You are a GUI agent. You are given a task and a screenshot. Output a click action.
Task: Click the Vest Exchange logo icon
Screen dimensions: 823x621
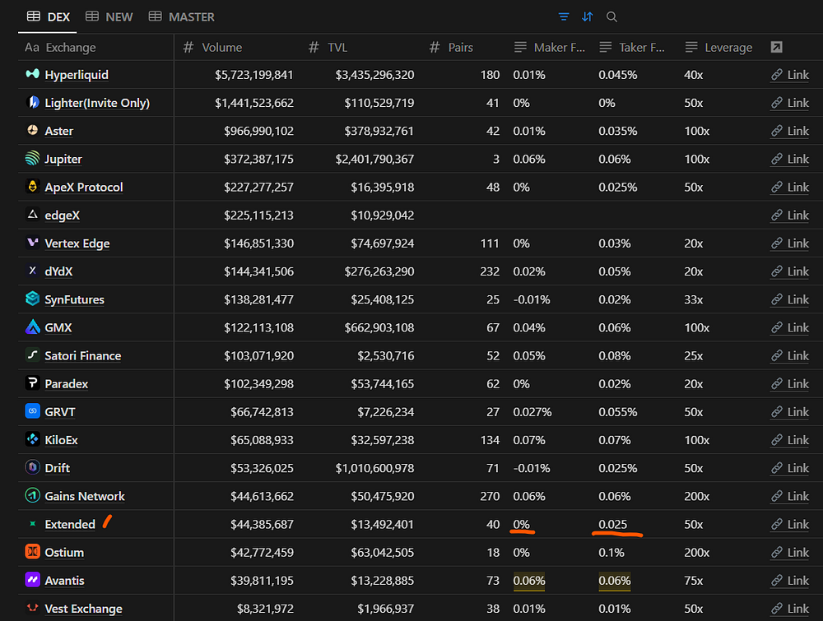[x=33, y=608]
